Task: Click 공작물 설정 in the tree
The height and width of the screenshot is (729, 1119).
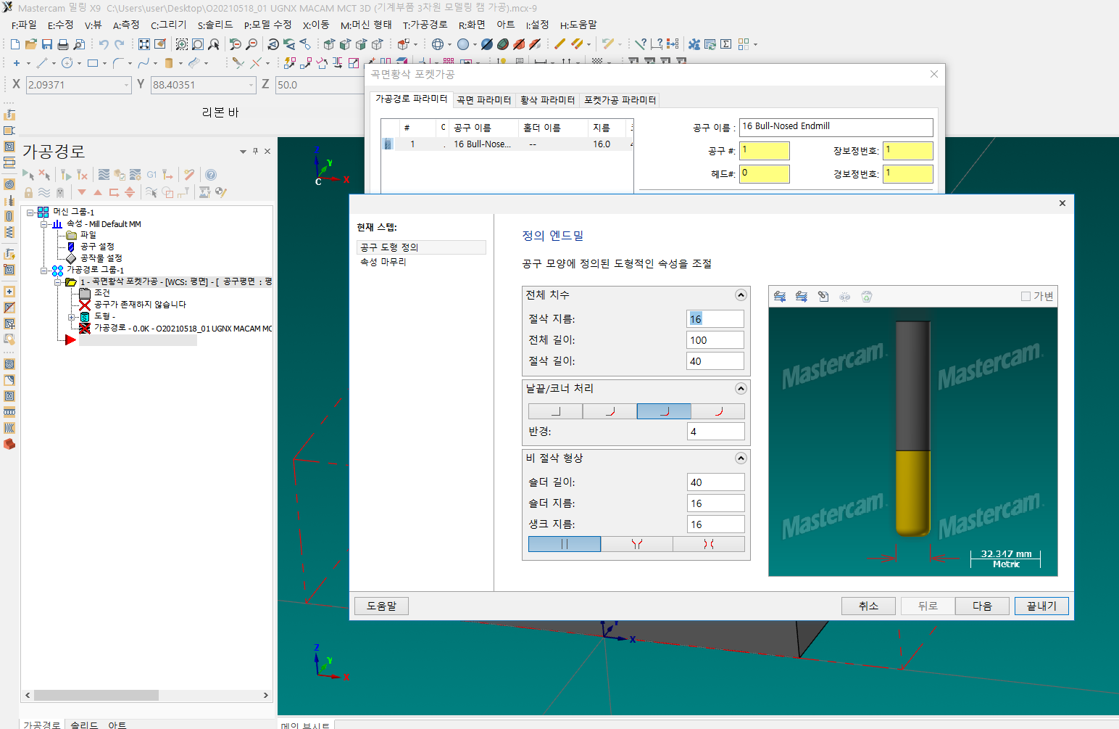Action: (x=101, y=258)
